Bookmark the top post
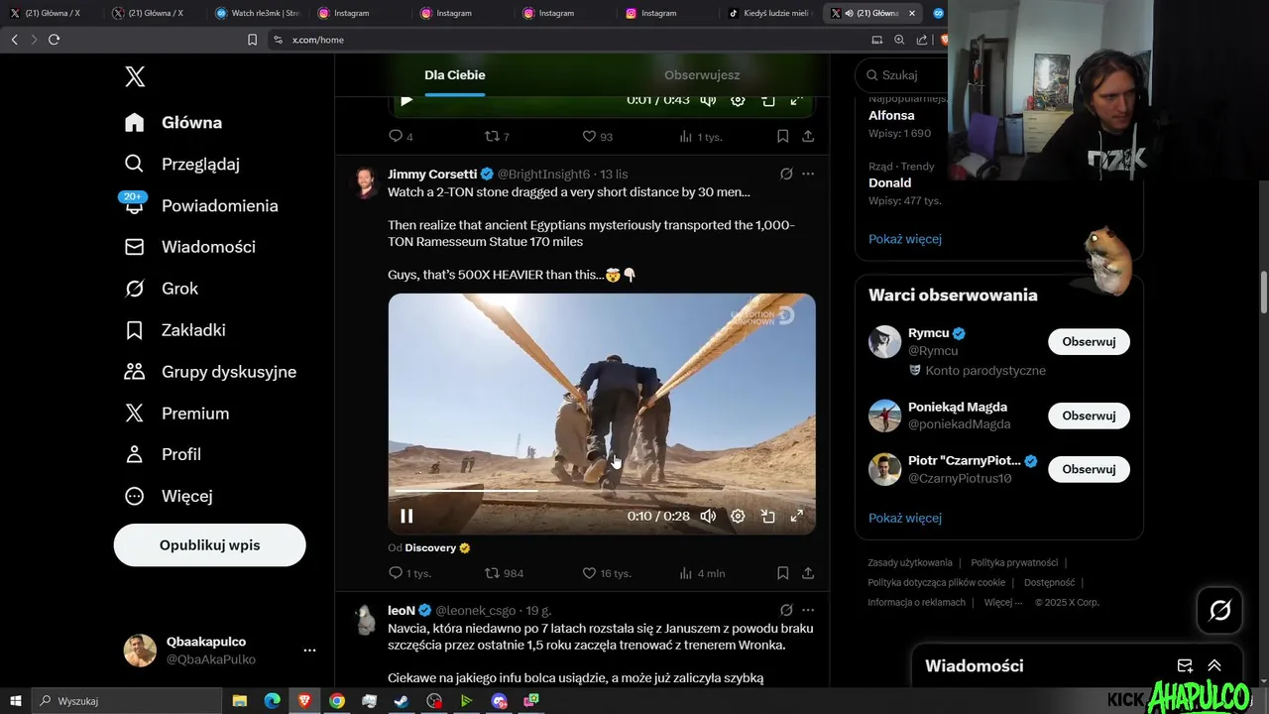This screenshot has width=1269, height=714. click(782, 137)
